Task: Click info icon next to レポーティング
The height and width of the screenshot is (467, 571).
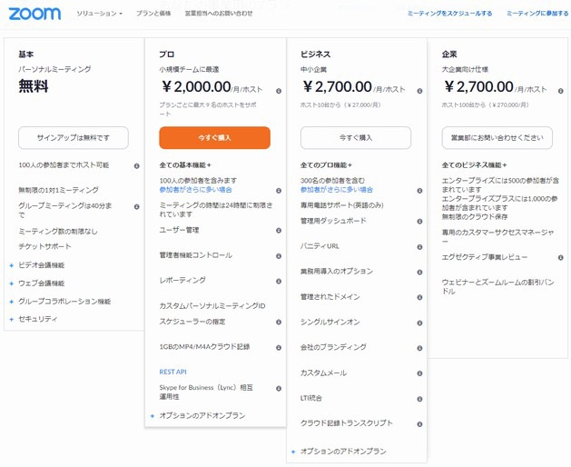Action: coord(279,281)
